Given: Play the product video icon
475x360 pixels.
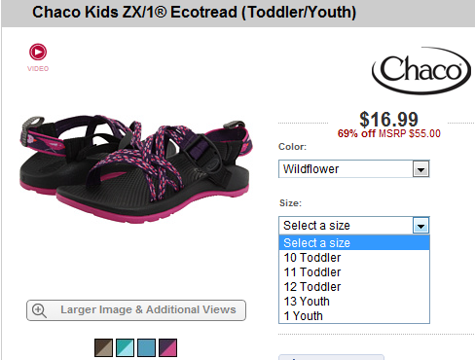Looking at the screenshot, I should [38, 52].
